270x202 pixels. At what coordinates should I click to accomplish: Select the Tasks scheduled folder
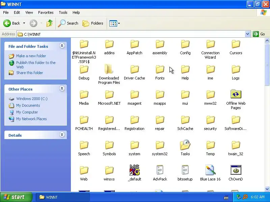click(x=185, y=148)
